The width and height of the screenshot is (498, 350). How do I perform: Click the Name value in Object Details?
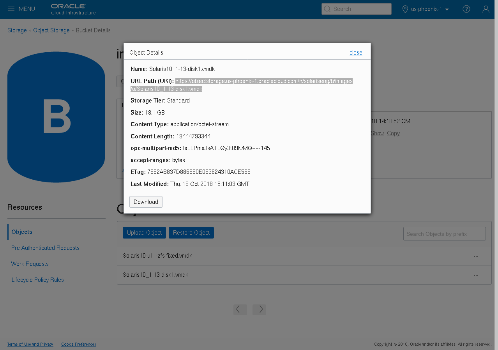tap(182, 69)
